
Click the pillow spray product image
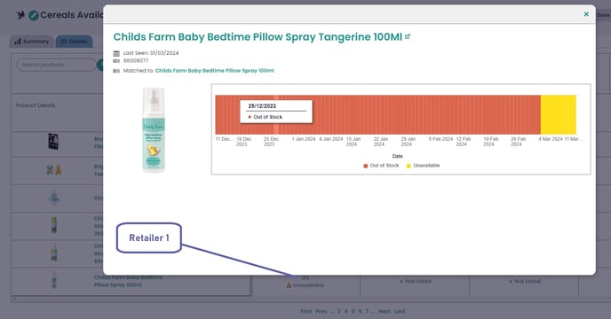pos(154,130)
